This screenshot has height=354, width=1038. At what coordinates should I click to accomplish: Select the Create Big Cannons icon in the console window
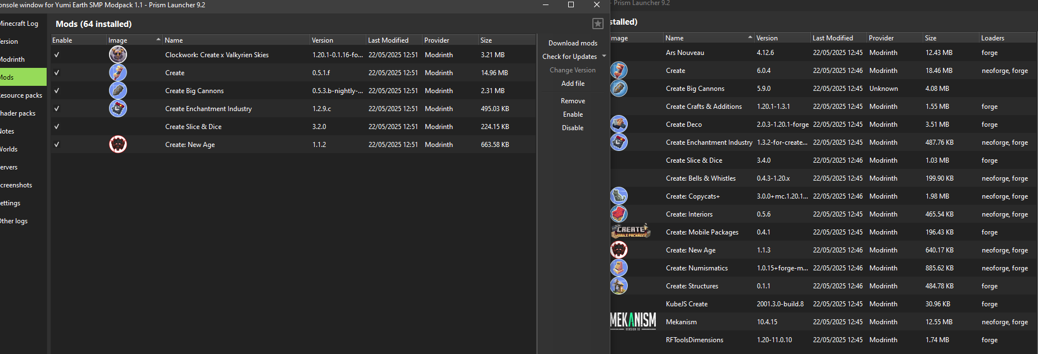pos(117,90)
